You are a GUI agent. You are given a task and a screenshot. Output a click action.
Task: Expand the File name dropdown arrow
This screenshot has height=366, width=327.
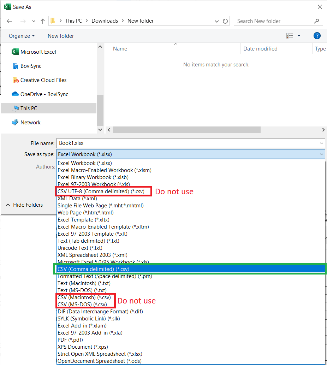[321, 143]
